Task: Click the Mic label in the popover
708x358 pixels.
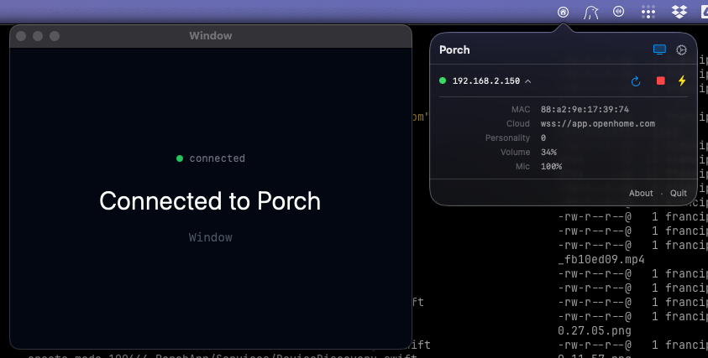Action: pyautogui.click(x=523, y=166)
